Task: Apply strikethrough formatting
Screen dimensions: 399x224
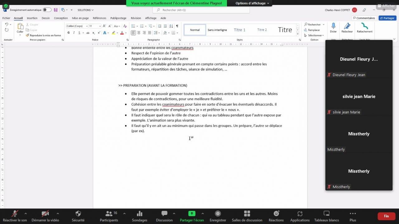Action: pyautogui.click(x=88, y=33)
